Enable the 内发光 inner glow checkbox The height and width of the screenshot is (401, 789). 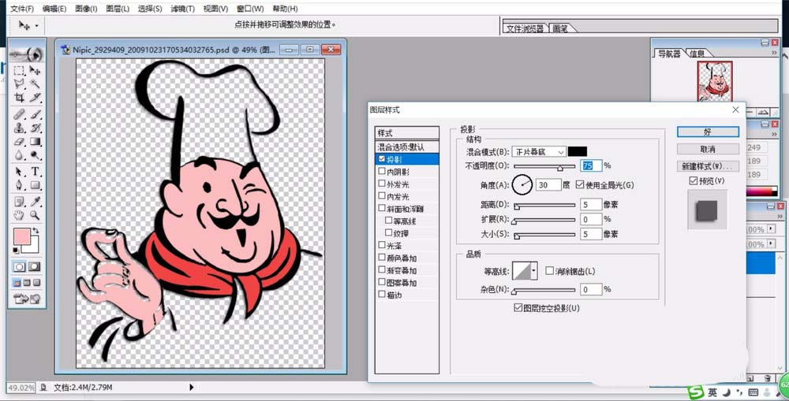[382, 196]
